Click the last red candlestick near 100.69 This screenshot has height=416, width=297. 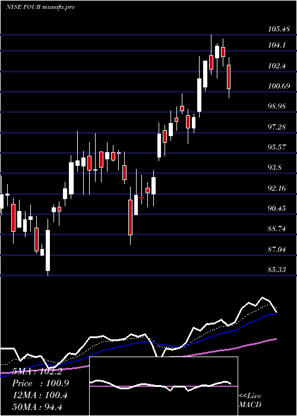pyautogui.click(x=229, y=77)
